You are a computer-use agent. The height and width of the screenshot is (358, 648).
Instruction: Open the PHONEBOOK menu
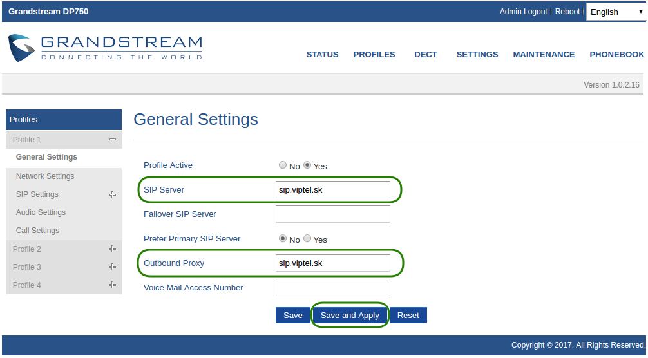[x=617, y=55]
